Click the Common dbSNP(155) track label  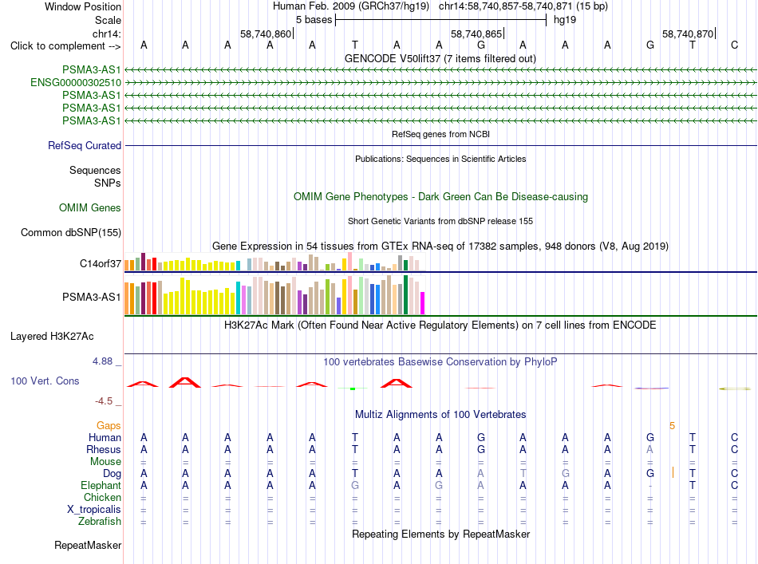[71, 232]
